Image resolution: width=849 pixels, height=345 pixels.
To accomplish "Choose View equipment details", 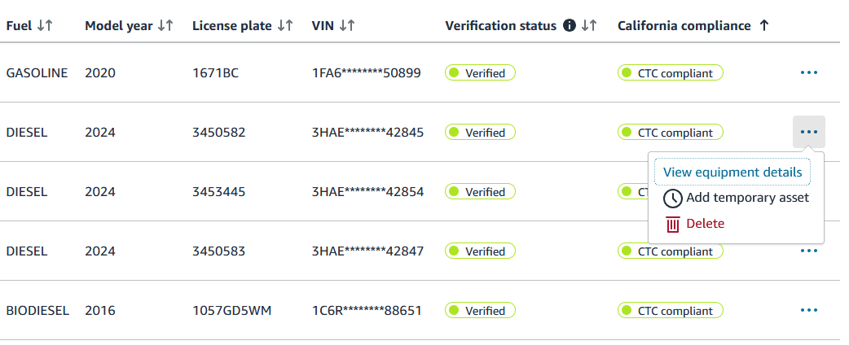I will pyautogui.click(x=732, y=172).
